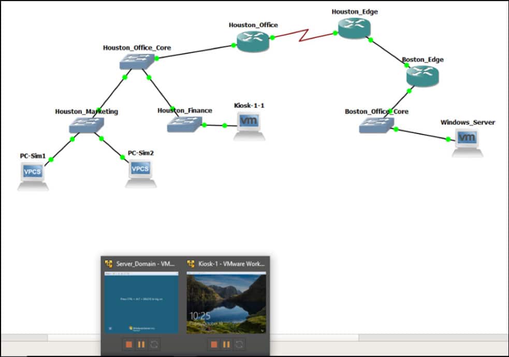
Task: Click the Houston_Edge label text
Action: (355, 12)
